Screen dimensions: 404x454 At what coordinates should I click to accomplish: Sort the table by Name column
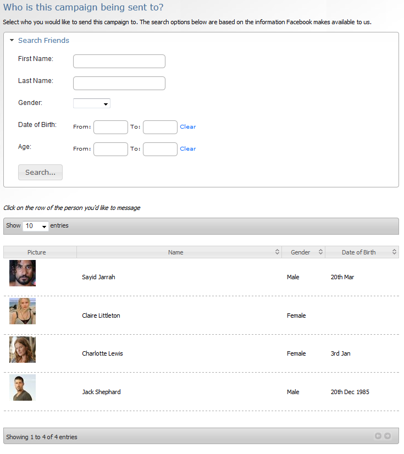179,252
